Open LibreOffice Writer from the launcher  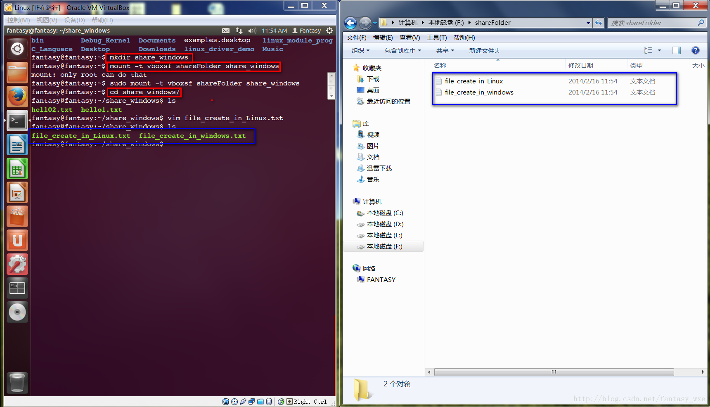[x=17, y=145]
